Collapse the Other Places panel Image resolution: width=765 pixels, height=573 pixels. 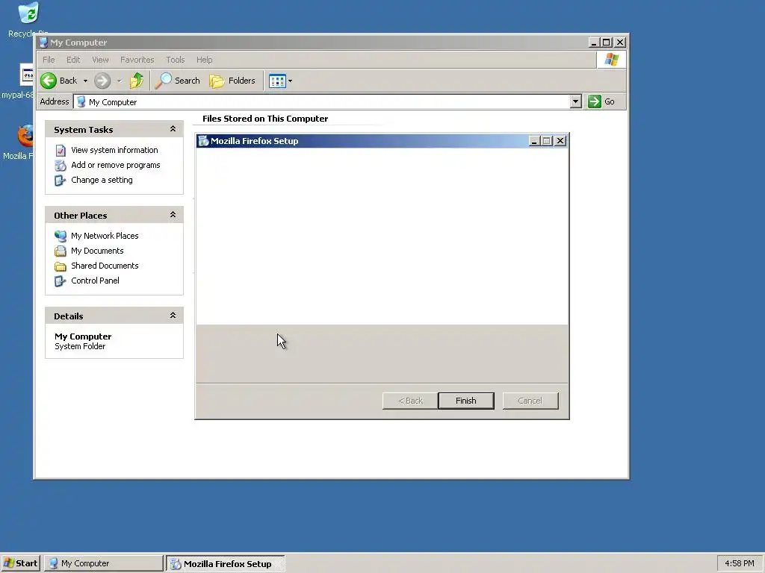coord(173,215)
